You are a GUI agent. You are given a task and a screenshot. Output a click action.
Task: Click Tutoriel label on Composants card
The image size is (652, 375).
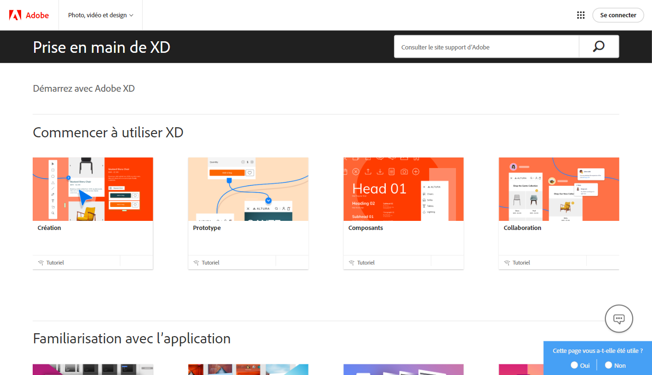pos(366,263)
